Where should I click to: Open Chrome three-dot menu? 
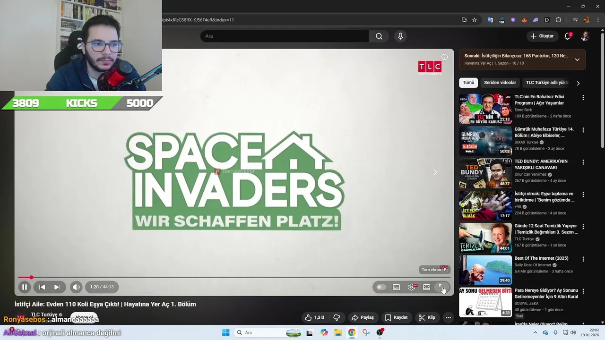tap(598, 20)
